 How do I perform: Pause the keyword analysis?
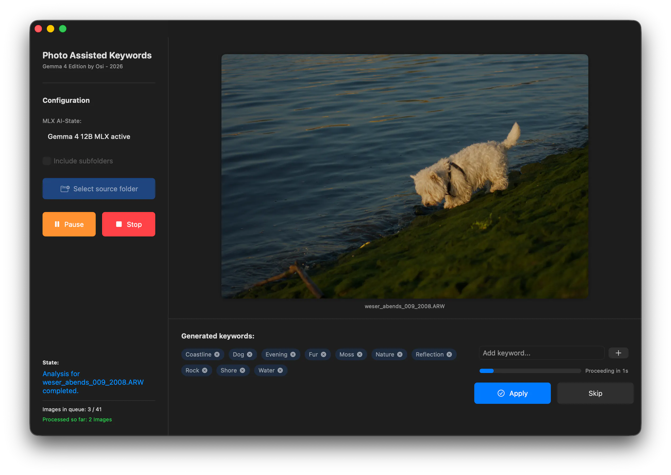click(x=69, y=224)
